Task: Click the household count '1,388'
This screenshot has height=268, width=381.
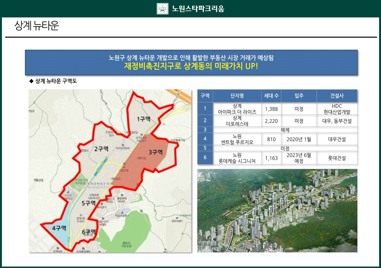Action: (271, 109)
